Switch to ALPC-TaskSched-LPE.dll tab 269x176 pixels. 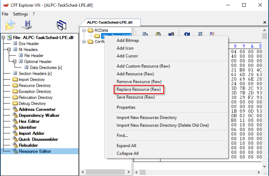coord(109,22)
